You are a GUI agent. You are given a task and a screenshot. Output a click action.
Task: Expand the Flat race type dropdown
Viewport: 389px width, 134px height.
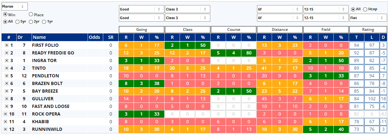368,18
